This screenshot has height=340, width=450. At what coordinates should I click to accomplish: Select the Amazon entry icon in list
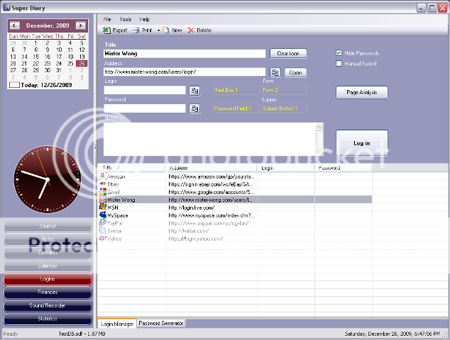(102, 176)
